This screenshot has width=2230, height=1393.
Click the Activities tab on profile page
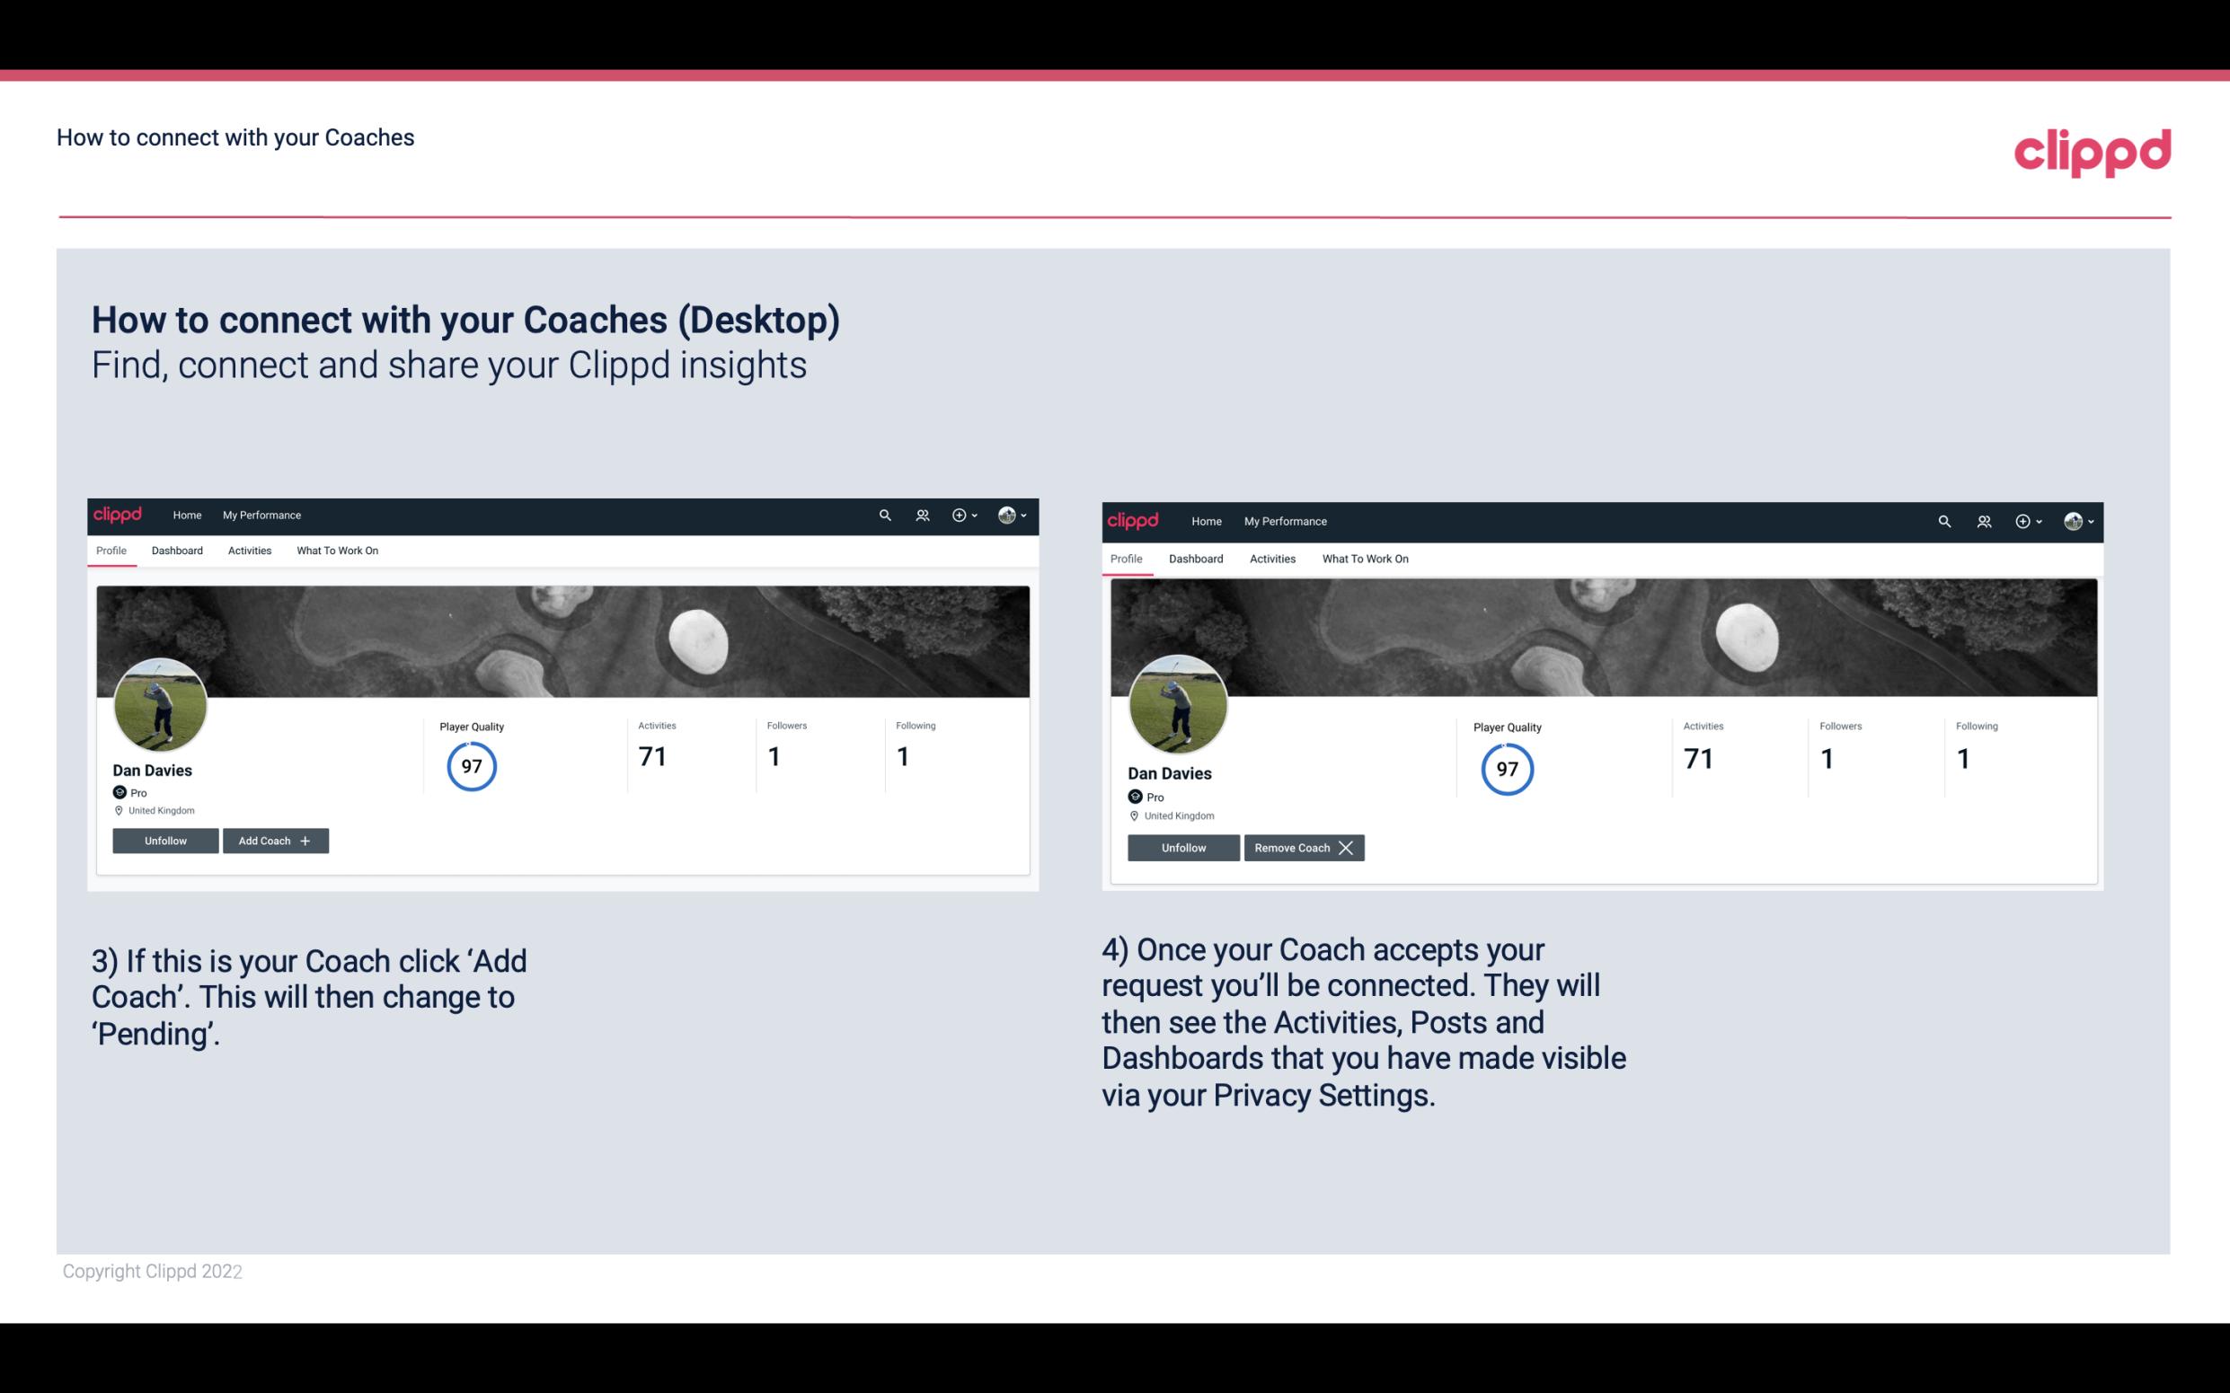249,551
